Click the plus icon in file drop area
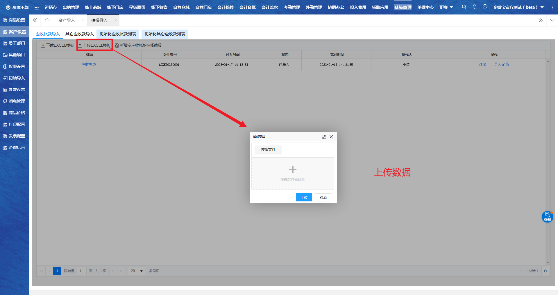 pyautogui.click(x=293, y=170)
